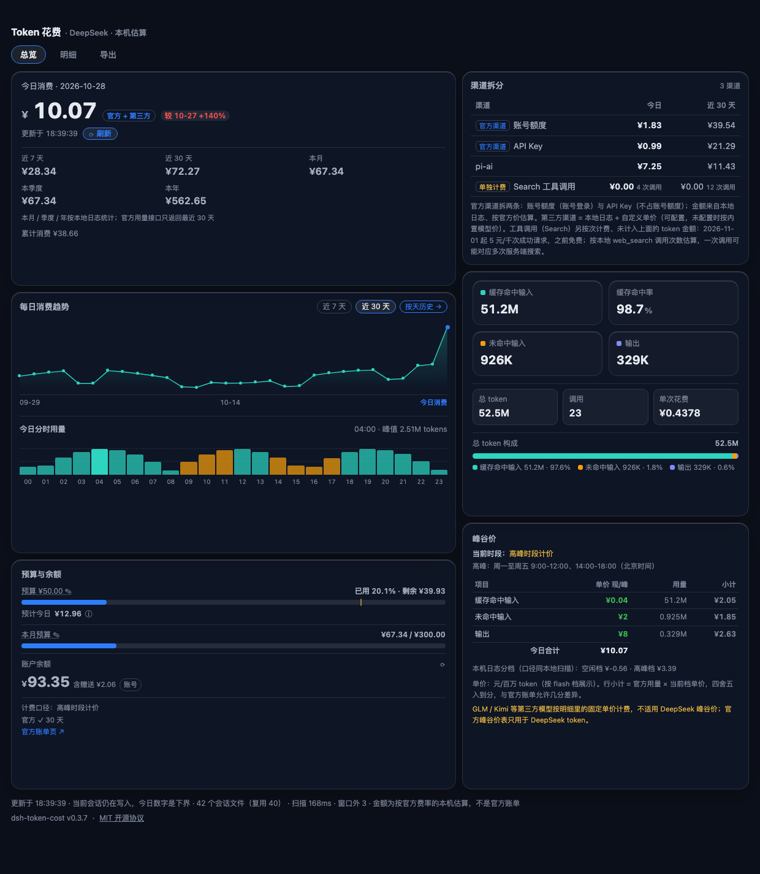Open the 官方账单页 external link

point(43,732)
